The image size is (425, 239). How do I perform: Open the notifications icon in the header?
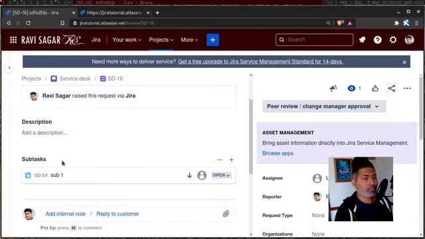pyautogui.click(x=362, y=40)
